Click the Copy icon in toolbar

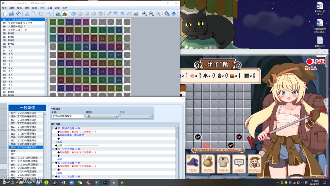(34, 14)
